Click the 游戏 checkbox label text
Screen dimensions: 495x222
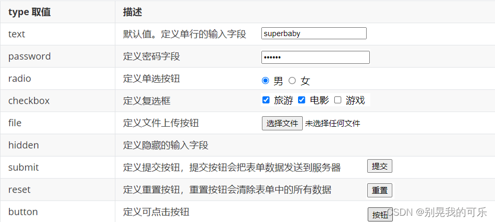pos(355,101)
